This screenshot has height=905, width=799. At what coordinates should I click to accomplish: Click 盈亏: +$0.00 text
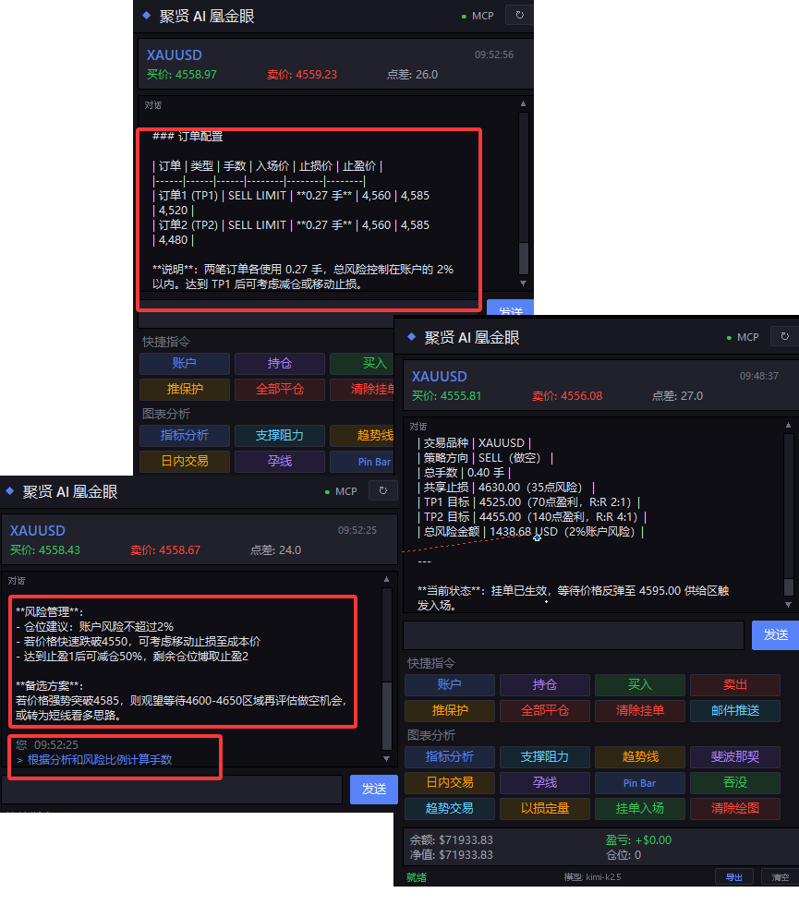coord(638,840)
